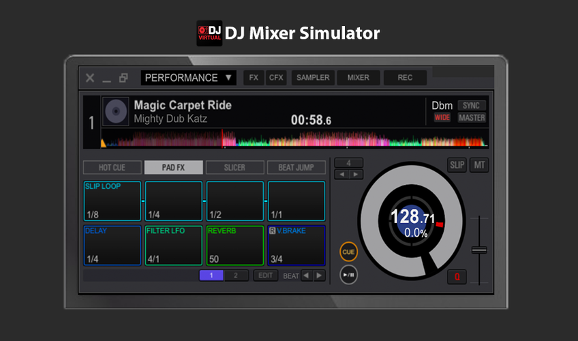Image resolution: width=578 pixels, height=341 pixels.
Task: Open the SAMPLER panel
Action: pos(313,78)
